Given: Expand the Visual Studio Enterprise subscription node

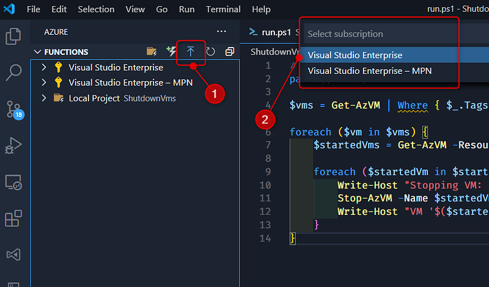Looking at the screenshot, I should click(44, 67).
